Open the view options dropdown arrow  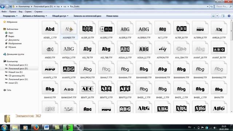click(x=217, y=16)
